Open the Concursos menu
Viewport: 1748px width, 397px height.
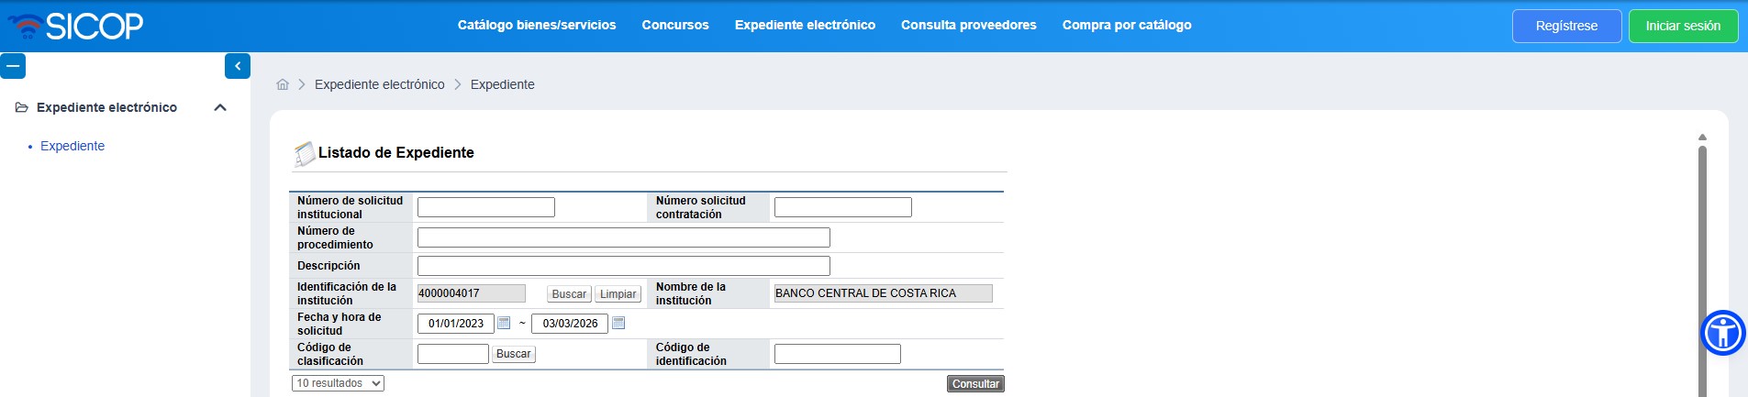(675, 26)
